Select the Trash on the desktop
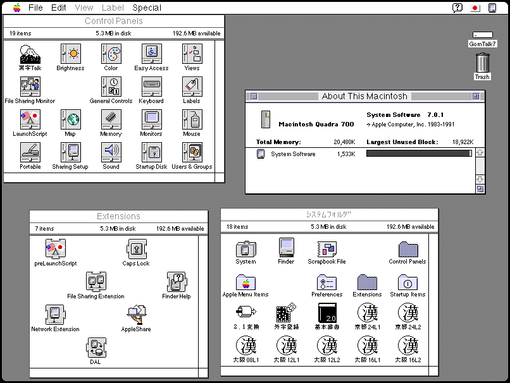Viewport: 510px width, 383px height. tap(482, 63)
